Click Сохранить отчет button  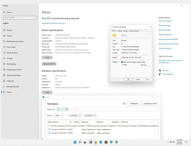(x=150, y=104)
